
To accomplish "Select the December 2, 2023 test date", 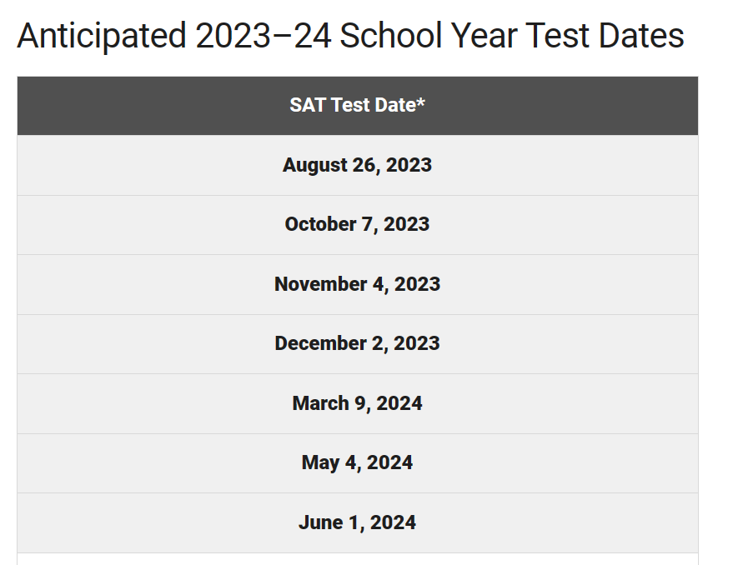I will click(357, 343).
